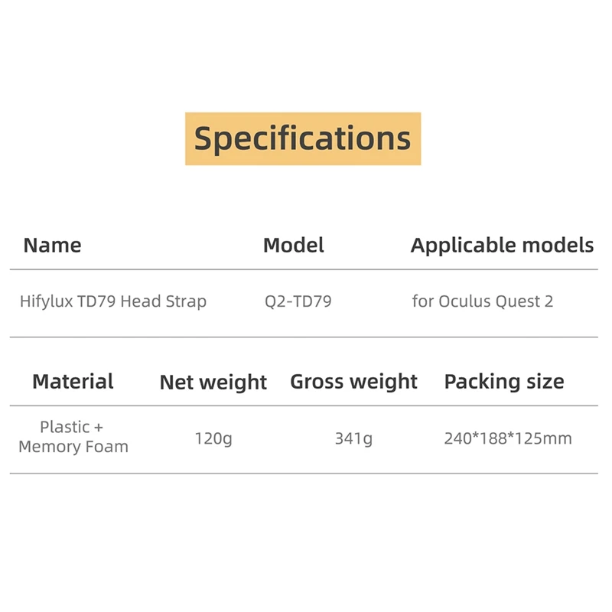612x612 pixels.
Task: Click the Model column header
Action: coord(293,246)
